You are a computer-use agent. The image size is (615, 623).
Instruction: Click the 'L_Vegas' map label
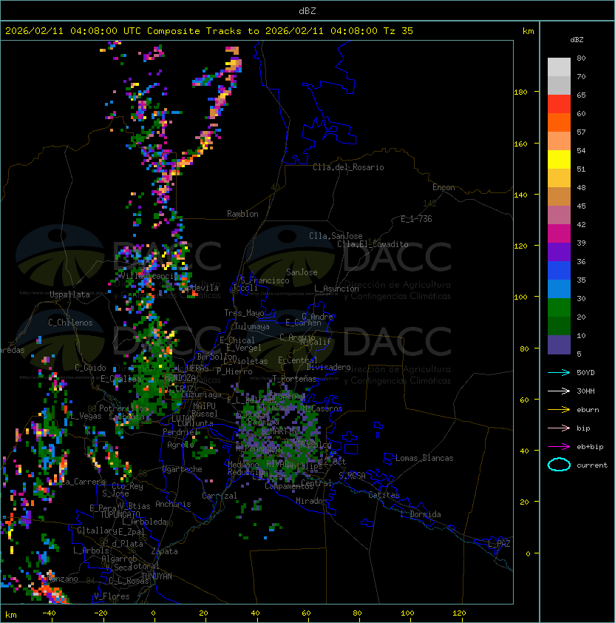(x=85, y=416)
